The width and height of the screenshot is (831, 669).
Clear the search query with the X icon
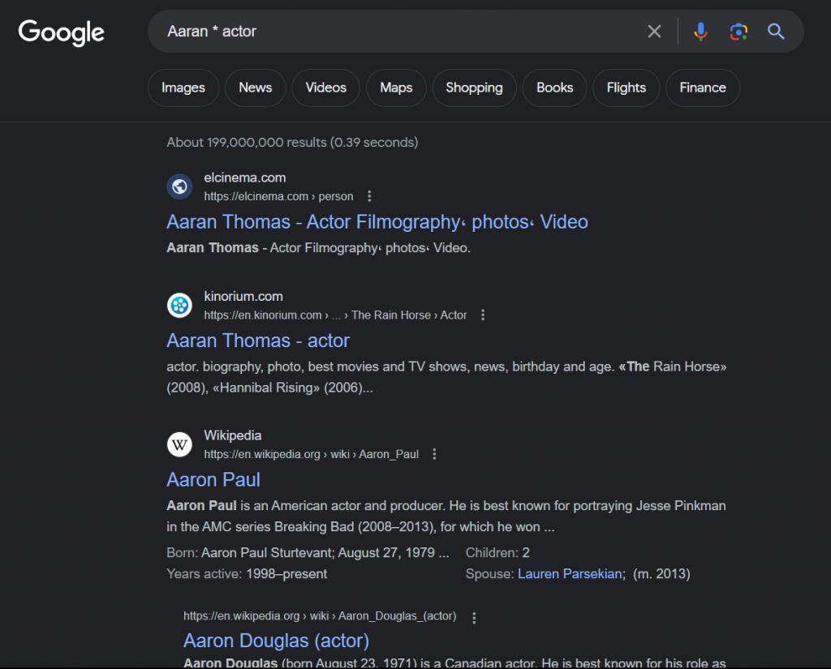(x=655, y=32)
